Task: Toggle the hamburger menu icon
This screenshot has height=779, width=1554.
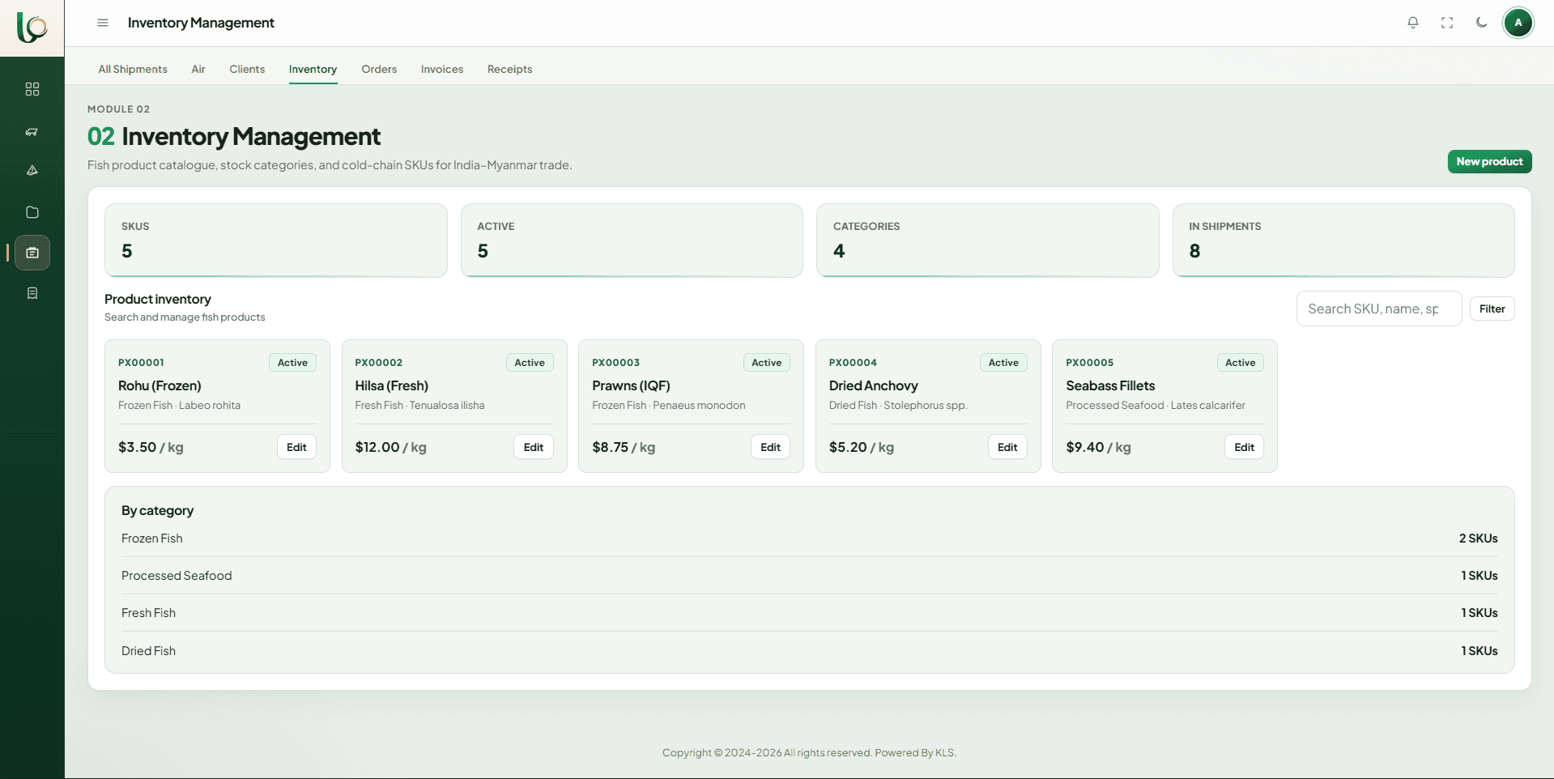Action: (103, 23)
